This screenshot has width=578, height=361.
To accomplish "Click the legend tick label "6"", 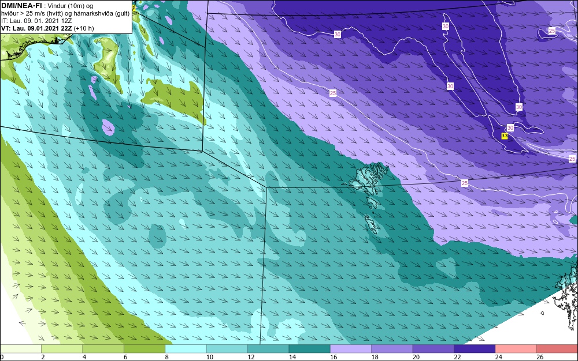I will click(125, 357).
